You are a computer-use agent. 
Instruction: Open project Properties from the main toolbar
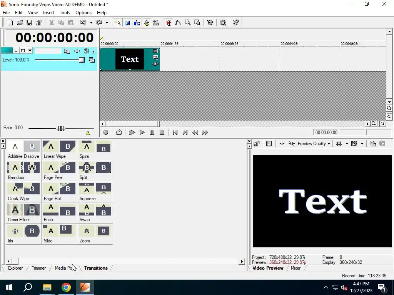pyautogui.click(x=38, y=23)
